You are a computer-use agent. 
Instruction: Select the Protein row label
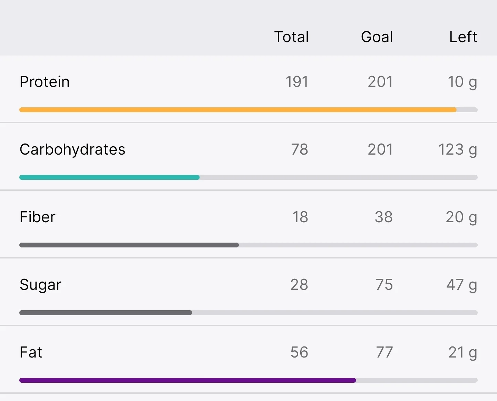[x=45, y=82]
